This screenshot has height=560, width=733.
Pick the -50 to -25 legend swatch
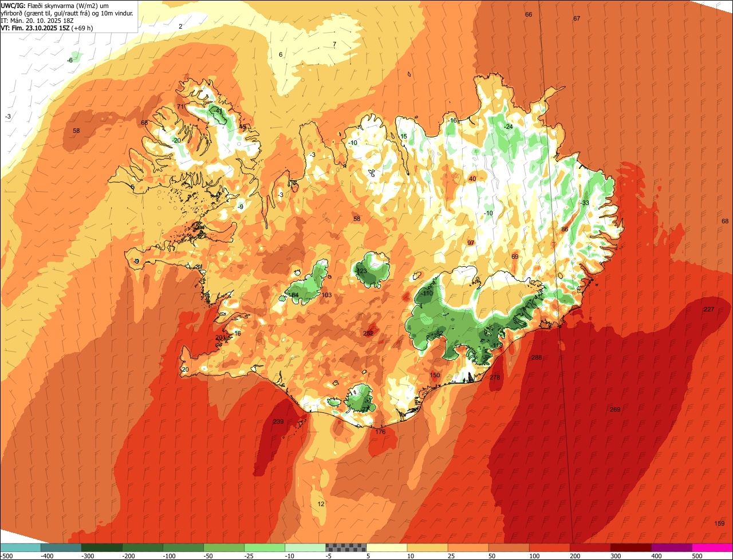pos(223,548)
